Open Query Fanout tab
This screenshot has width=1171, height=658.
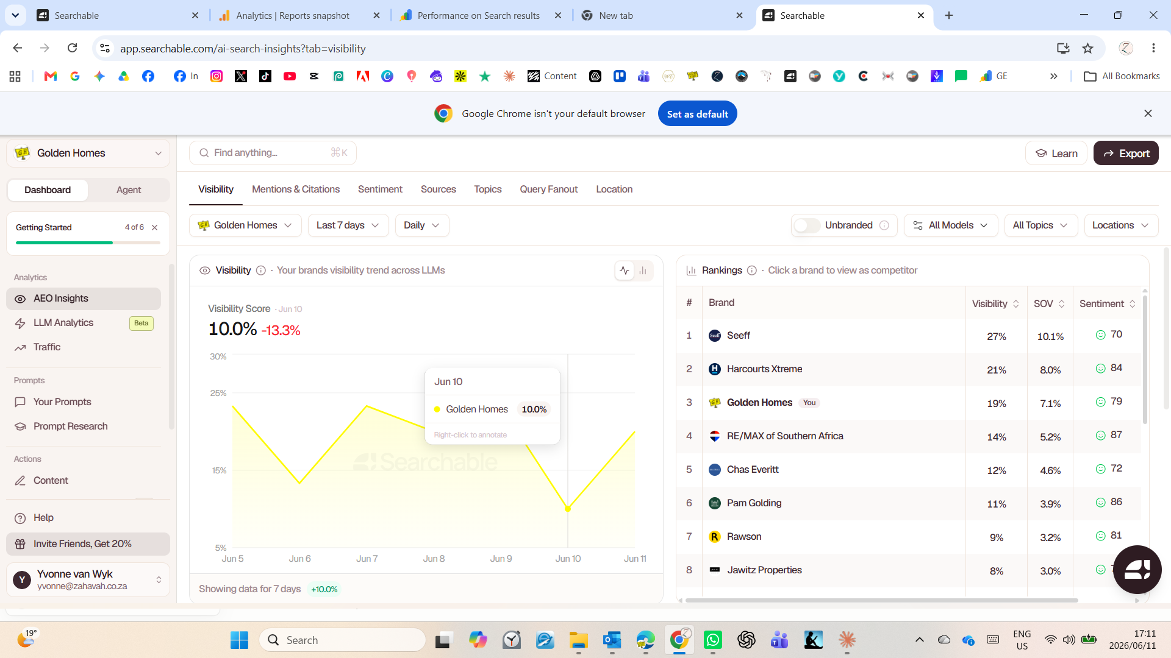click(x=549, y=189)
